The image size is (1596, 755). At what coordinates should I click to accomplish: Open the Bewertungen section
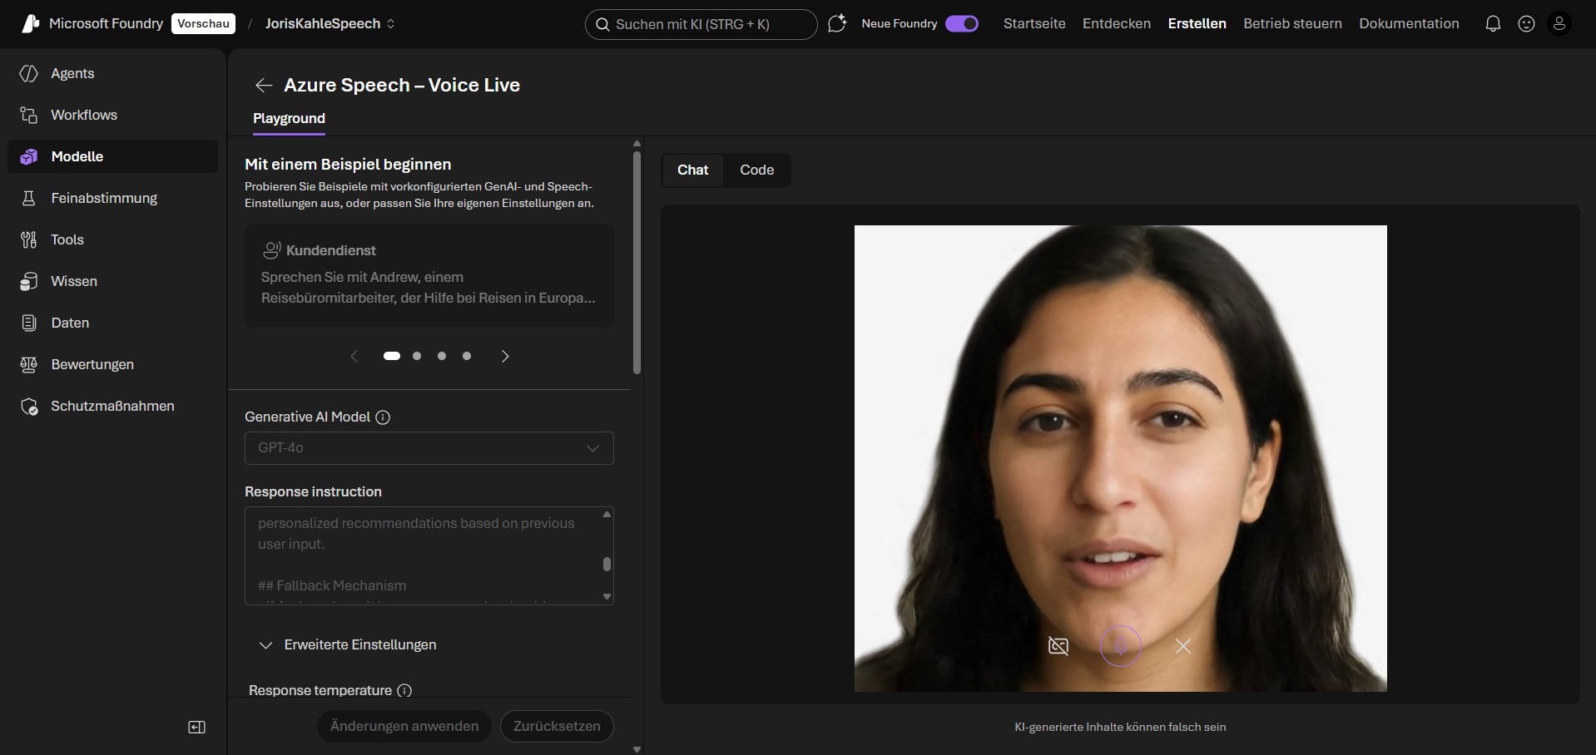click(92, 364)
